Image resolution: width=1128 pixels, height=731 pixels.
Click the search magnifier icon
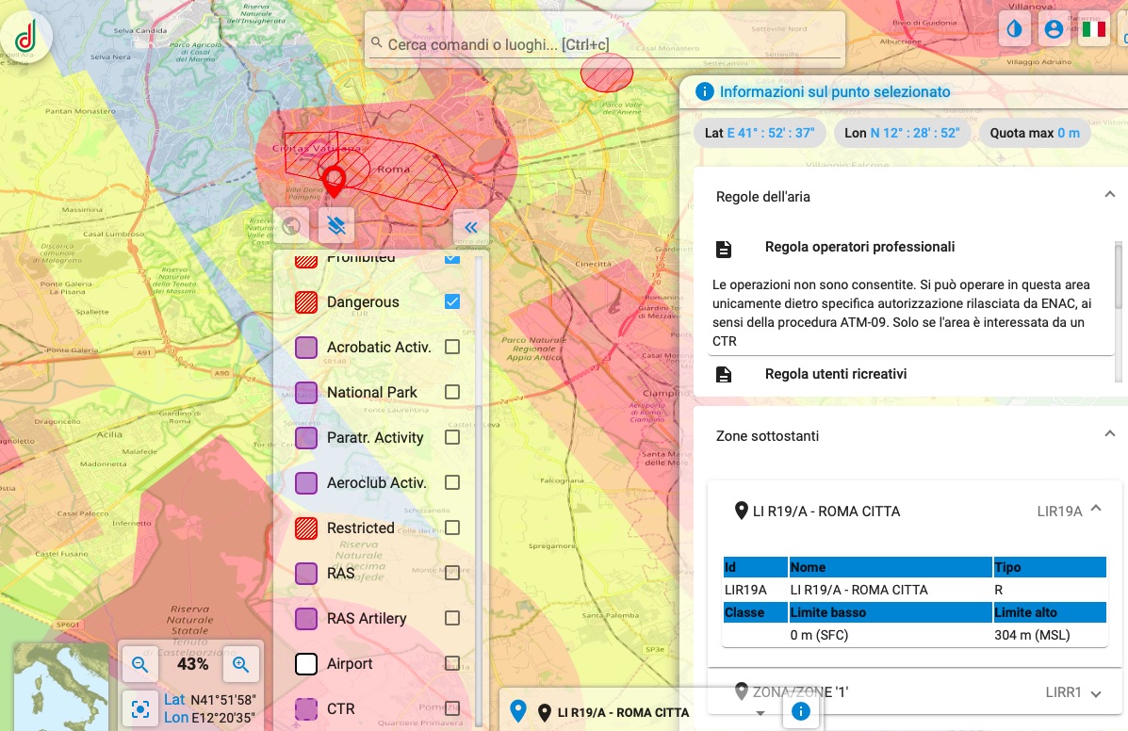376,43
